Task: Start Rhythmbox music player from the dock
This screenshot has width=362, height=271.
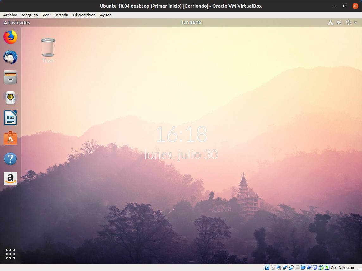Action: pos(10,98)
